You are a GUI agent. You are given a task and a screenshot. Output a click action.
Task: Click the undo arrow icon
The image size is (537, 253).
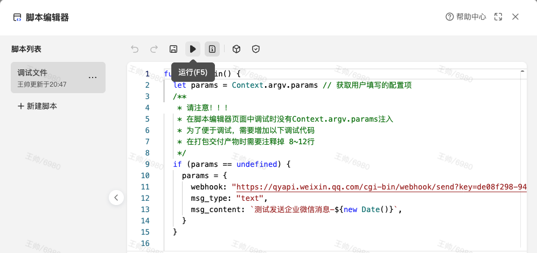(135, 49)
